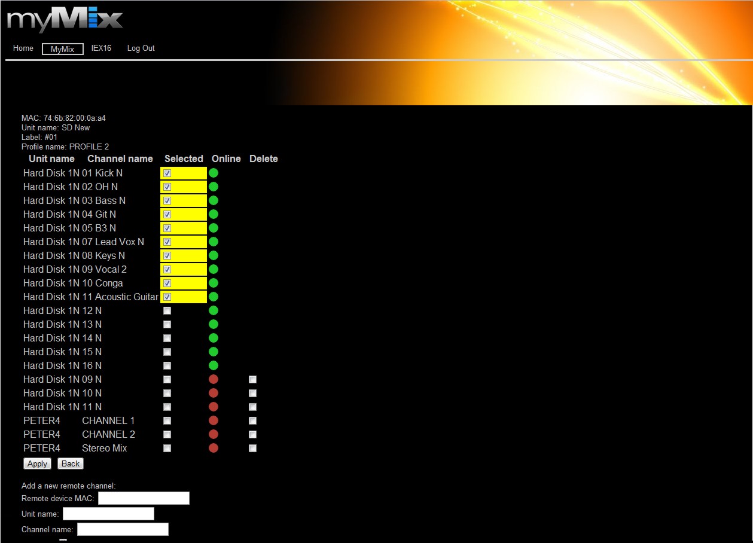Mark offline Hard Disk 09 N for deletion

pos(253,379)
